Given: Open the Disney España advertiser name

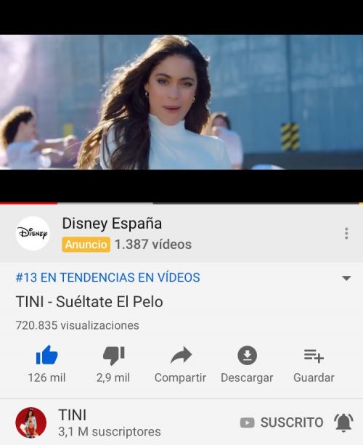Looking at the screenshot, I should click(112, 223).
